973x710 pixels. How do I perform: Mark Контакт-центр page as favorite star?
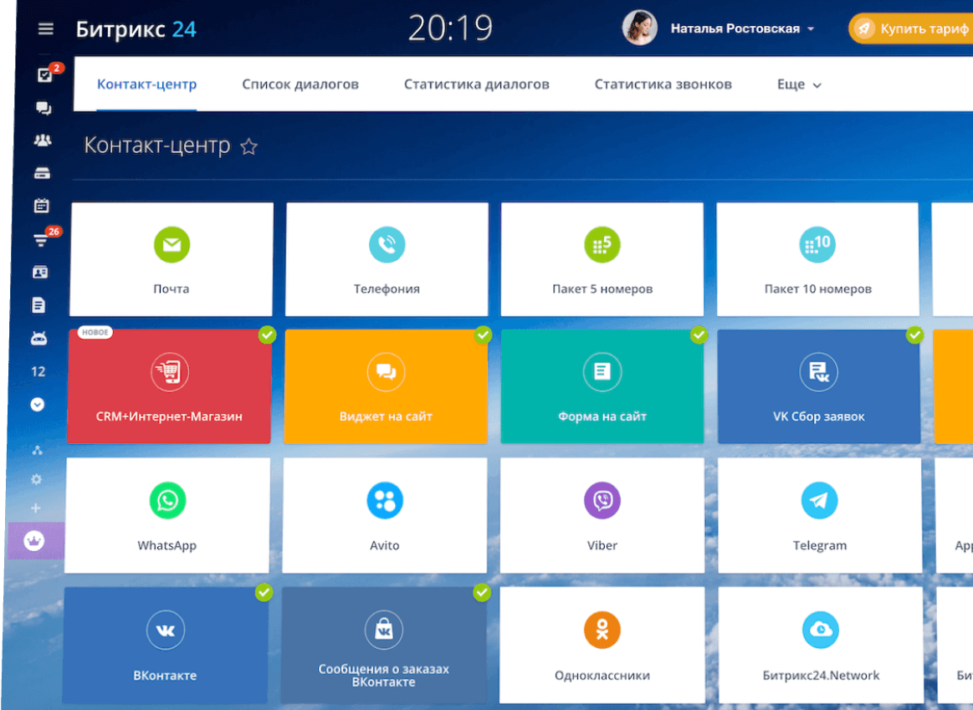pyautogui.click(x=248, y=146)
